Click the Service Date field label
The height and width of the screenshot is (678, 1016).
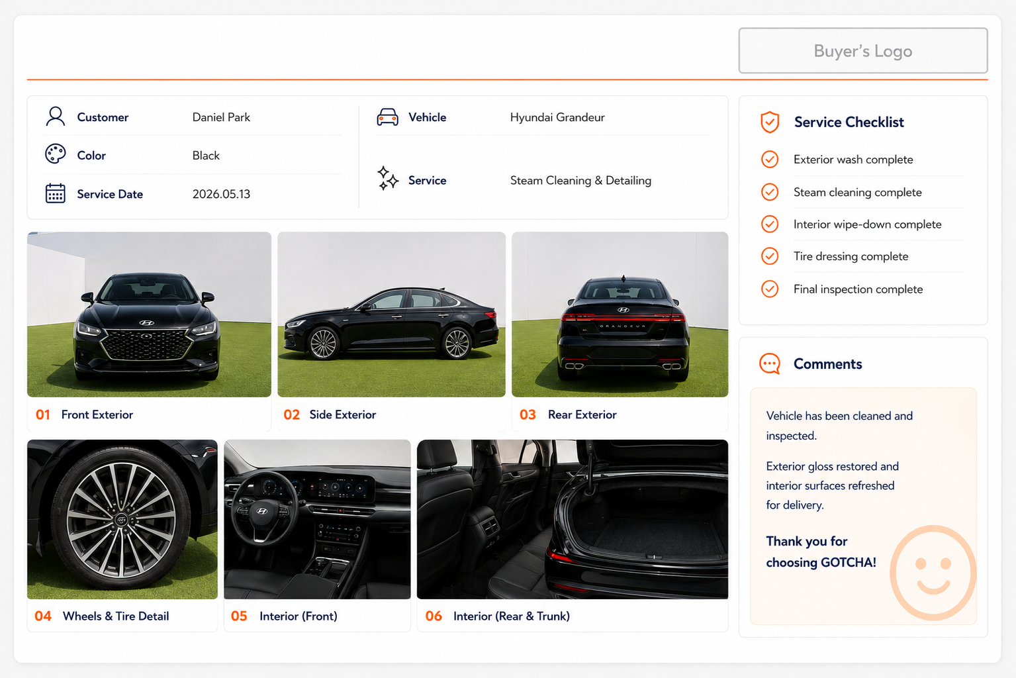[110, 194]
